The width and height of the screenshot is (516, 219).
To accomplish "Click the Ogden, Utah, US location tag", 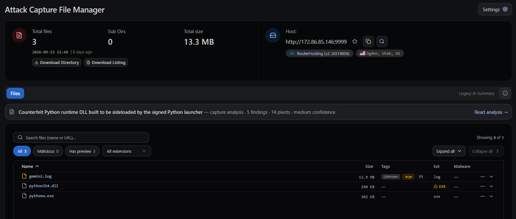I will coord(380,54).
